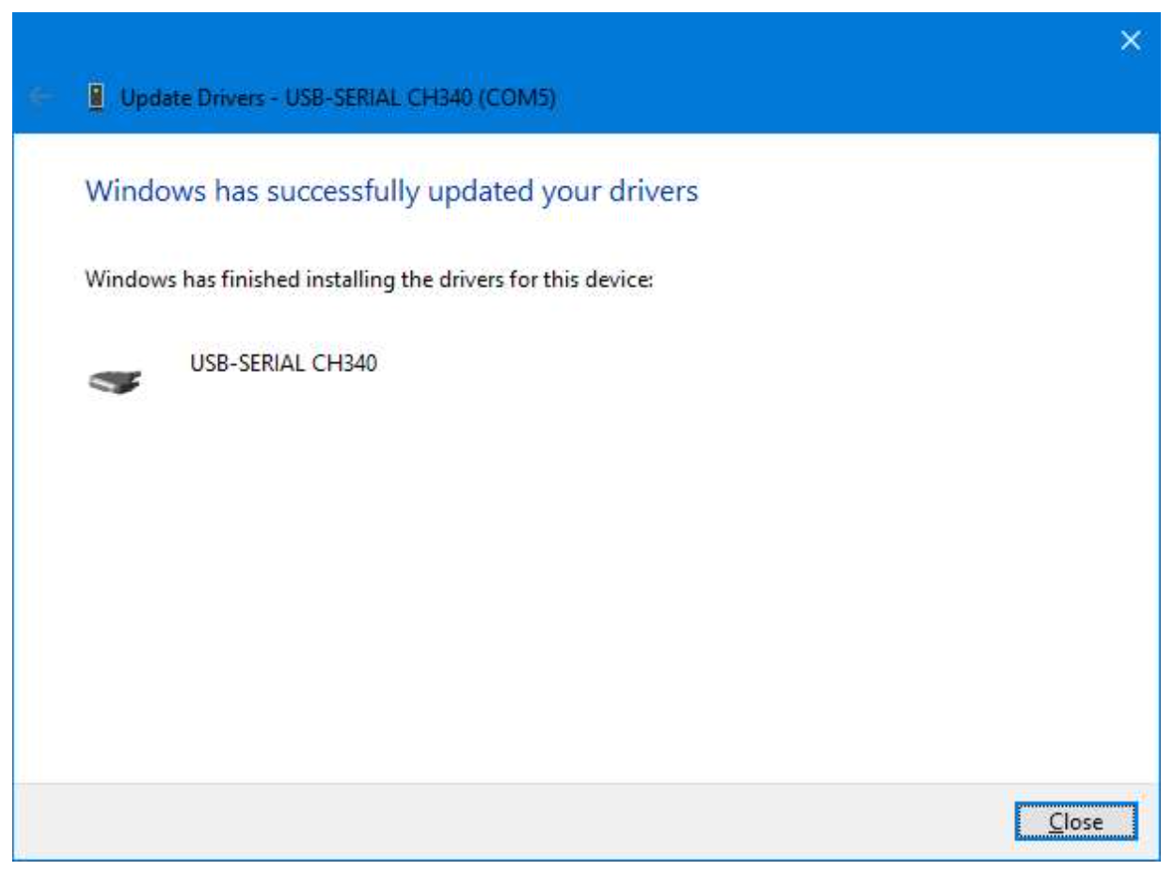The width and height of the screenshot is (1174, 871).
Task: Click the device icon beside Update Drivers title
Action: (95, 98)
